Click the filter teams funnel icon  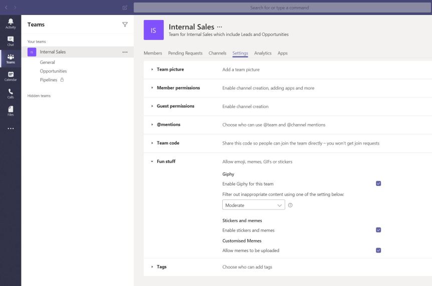[x=125, y=24]
